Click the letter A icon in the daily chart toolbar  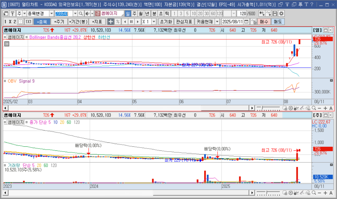click(x=331, y=108)
